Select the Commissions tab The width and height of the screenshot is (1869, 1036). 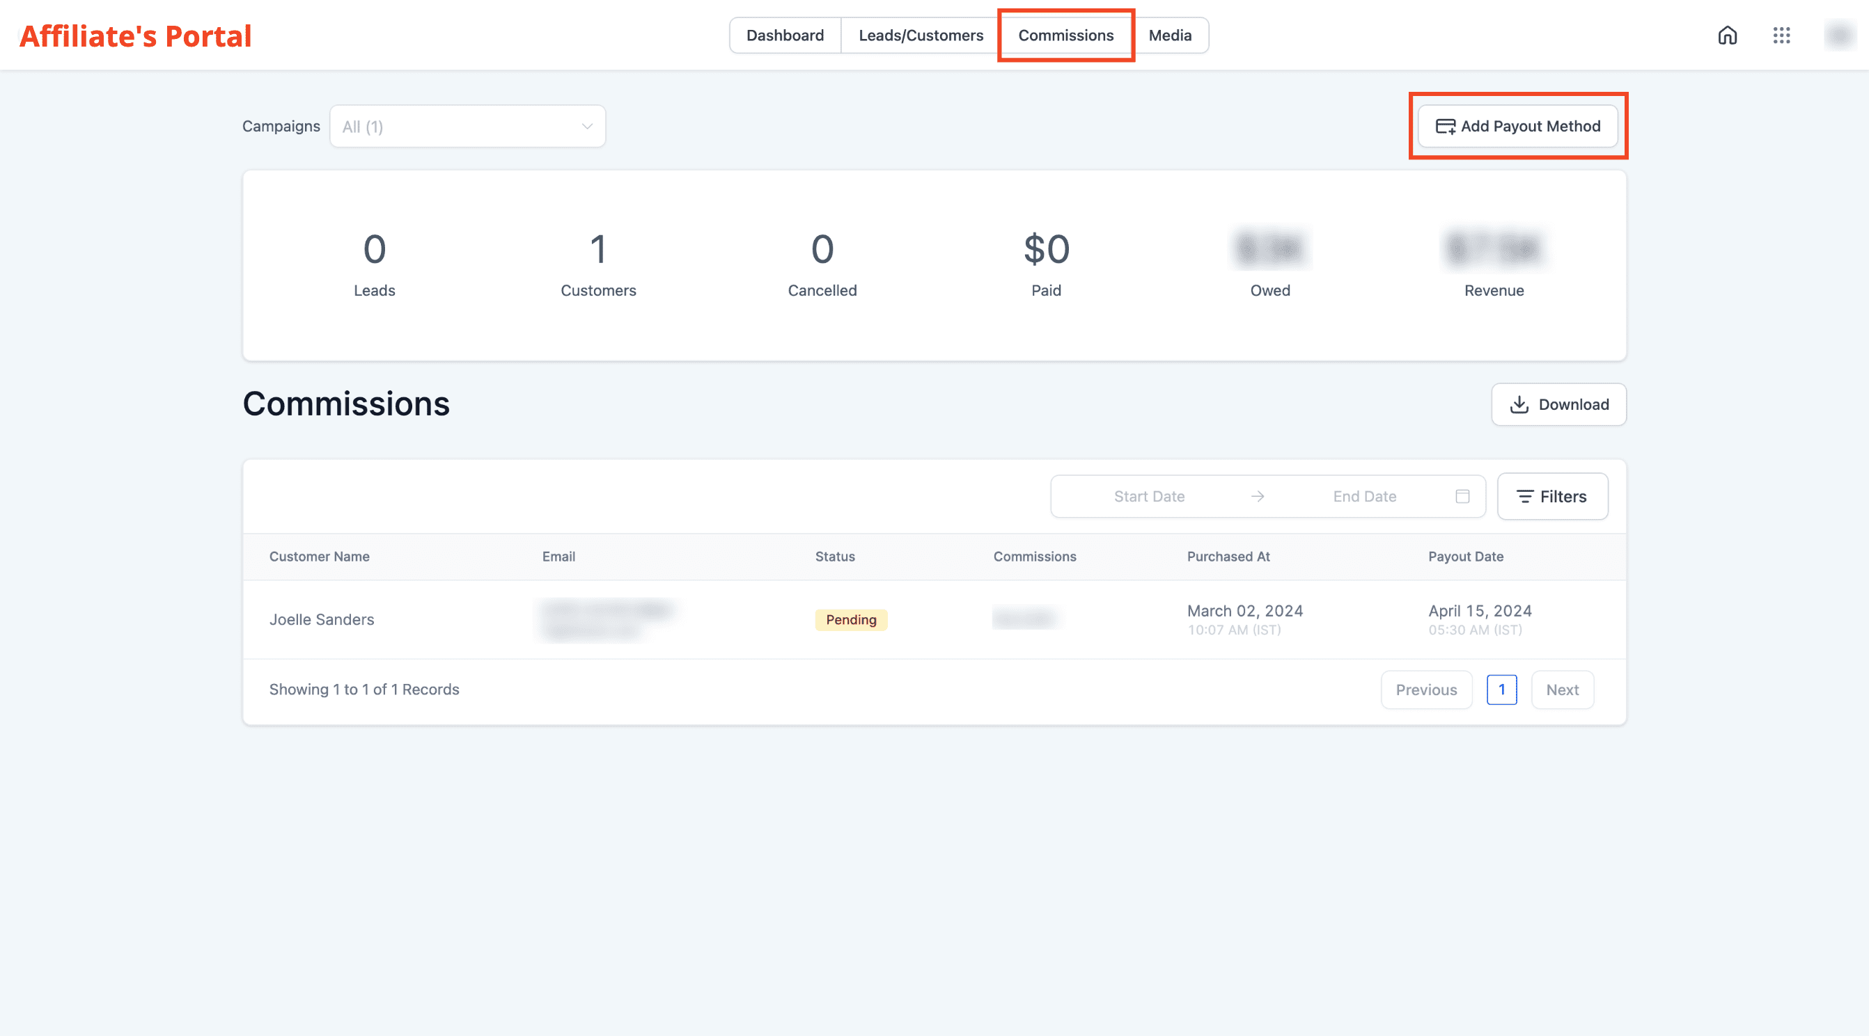pos(1066,35)
